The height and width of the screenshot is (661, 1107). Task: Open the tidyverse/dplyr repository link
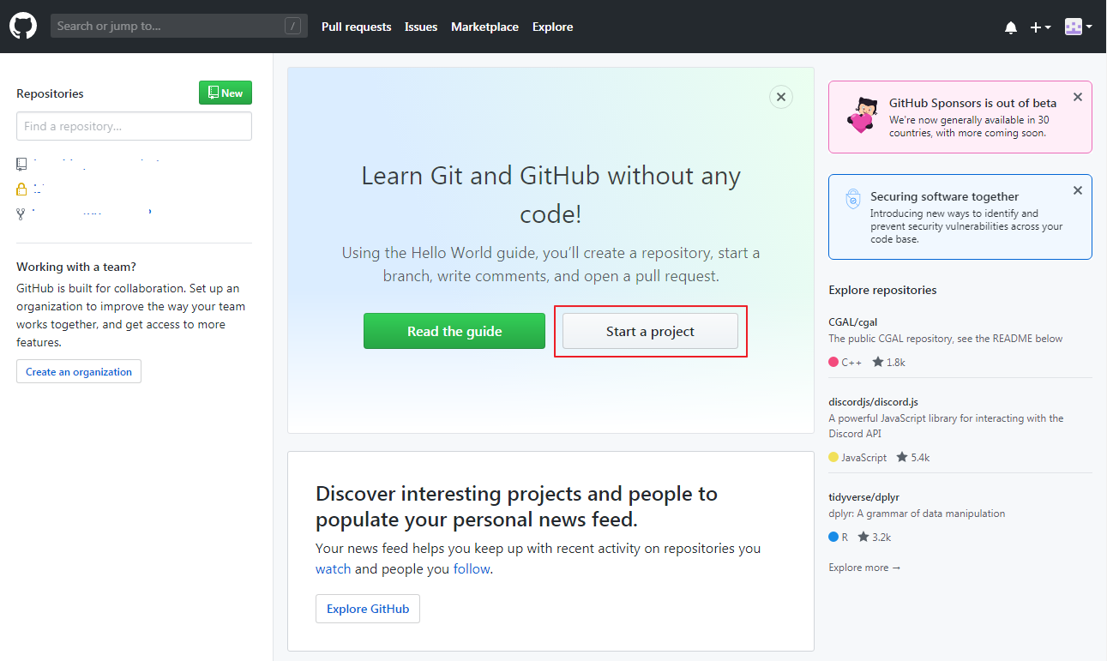coord(863,497)
